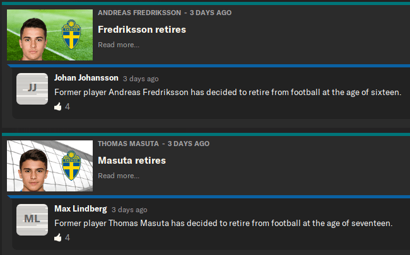Click "Read more..." under Fredriksson retires
Screen dimensions: 410x255
[119, 45]
